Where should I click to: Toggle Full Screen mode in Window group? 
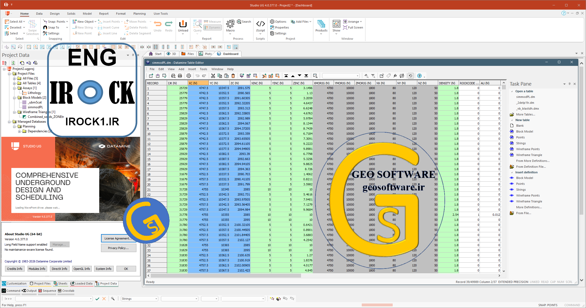click(353, 27)
